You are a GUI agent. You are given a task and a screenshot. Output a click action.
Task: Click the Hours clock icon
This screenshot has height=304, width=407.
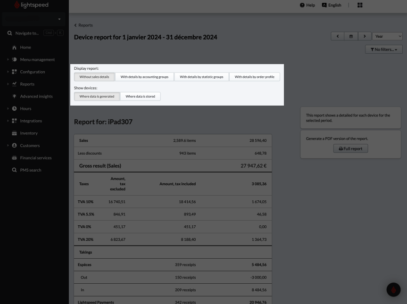pyautogui.click(x=14, y=109)
